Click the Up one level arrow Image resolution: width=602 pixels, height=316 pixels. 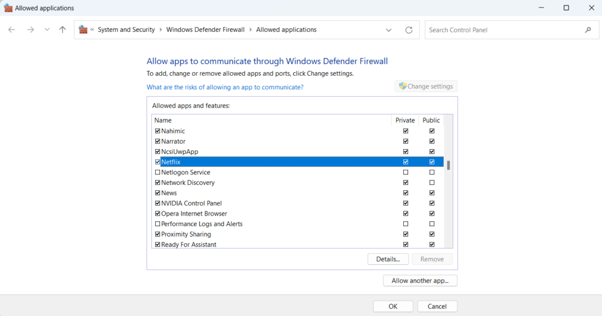[x=62, y=30]
